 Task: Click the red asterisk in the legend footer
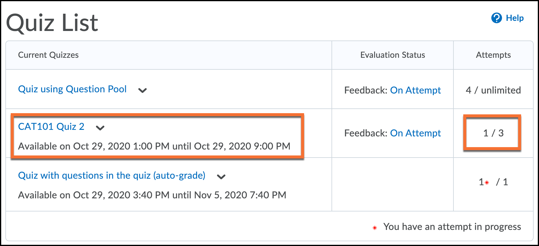click(x=375, y=228)
